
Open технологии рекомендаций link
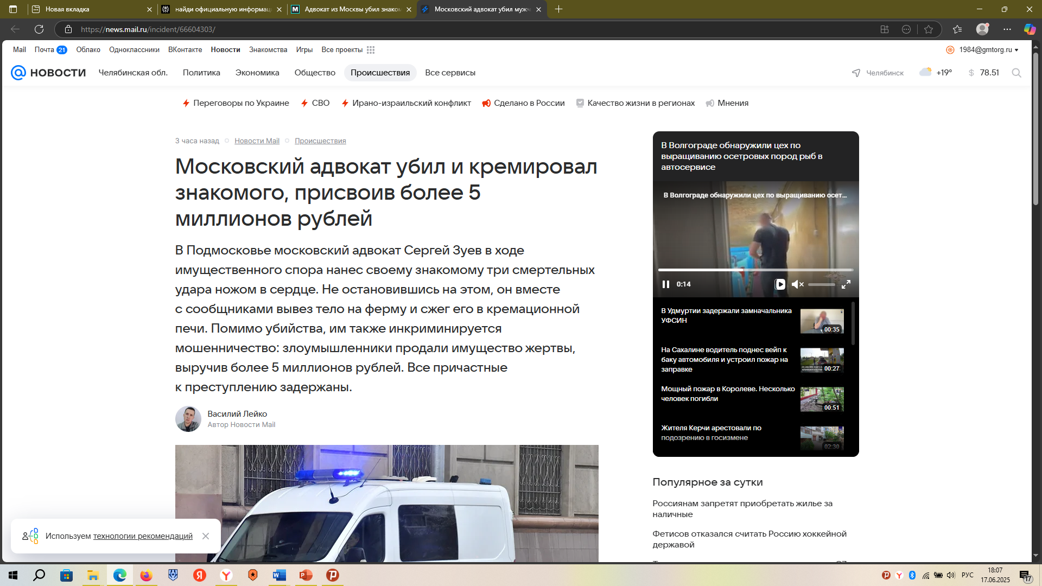pyautogui.click(x=143, y=536)
